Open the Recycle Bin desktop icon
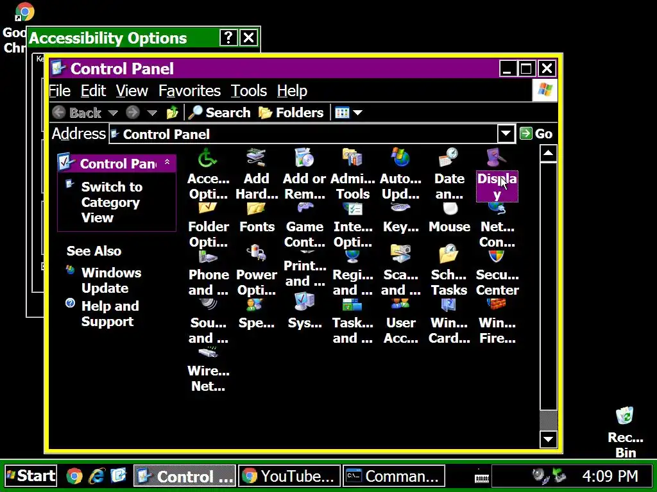This screenshot has width=657, height=492. click(625, 432)
